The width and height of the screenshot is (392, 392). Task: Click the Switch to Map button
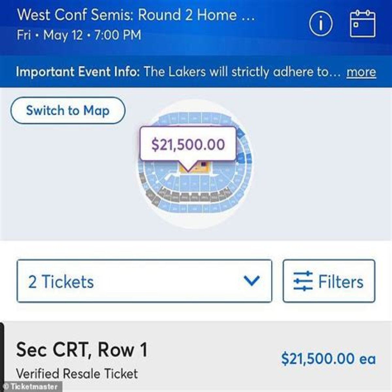point(68,110)
